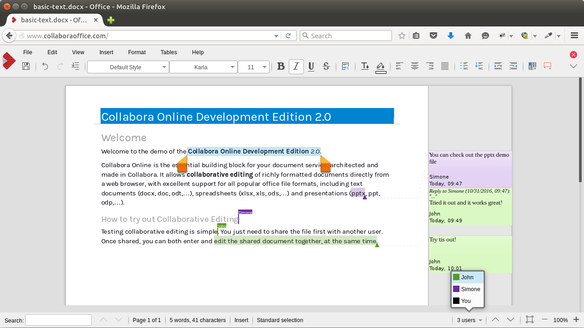Click the document Search input field

[x=58, y=320]
